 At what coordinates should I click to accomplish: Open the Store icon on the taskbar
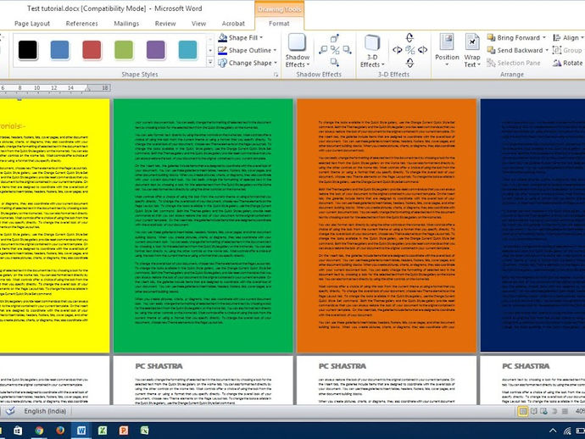point(18,431)
